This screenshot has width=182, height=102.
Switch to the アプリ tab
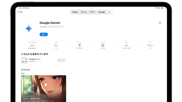click(92, 12)
